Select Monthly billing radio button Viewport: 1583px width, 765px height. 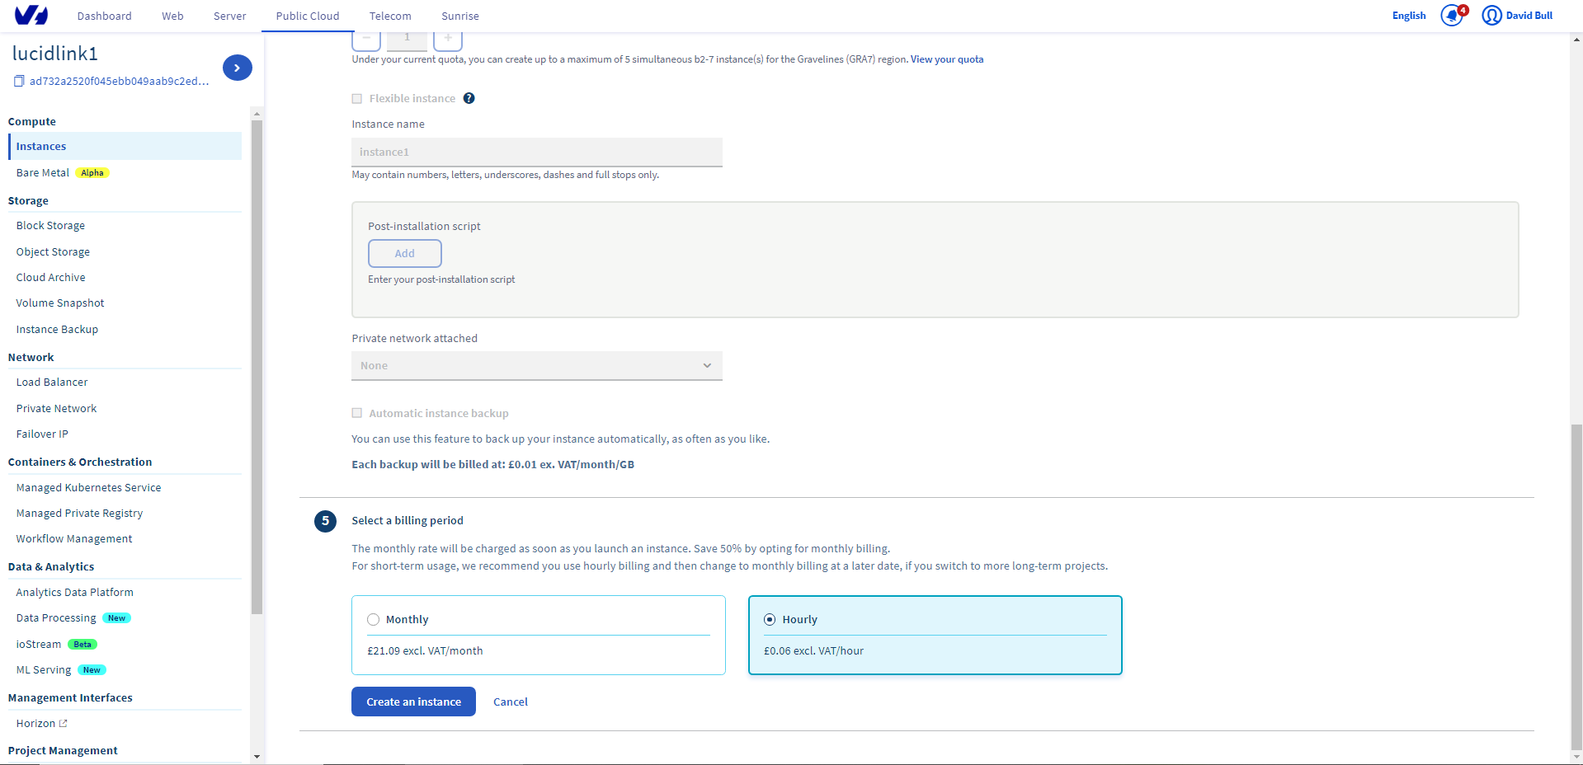pos(374,620)
